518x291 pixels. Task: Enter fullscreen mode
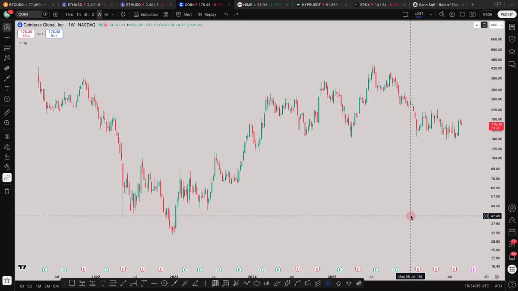[462, 14]
